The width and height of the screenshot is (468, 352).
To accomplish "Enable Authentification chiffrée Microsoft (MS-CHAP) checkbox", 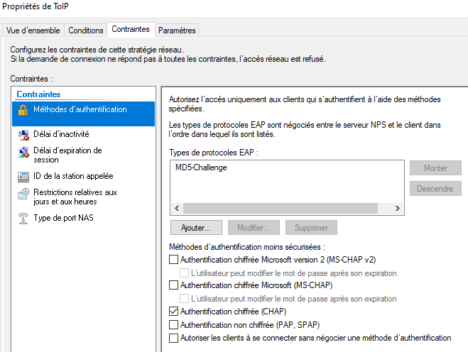I will click(173, 285).
